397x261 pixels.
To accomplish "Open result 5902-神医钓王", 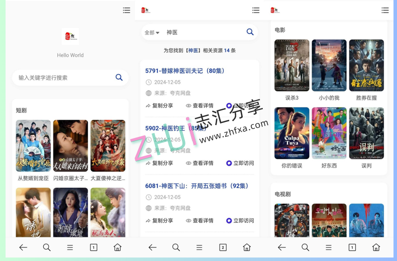I will pyautogui.click(x=176, y=128).
